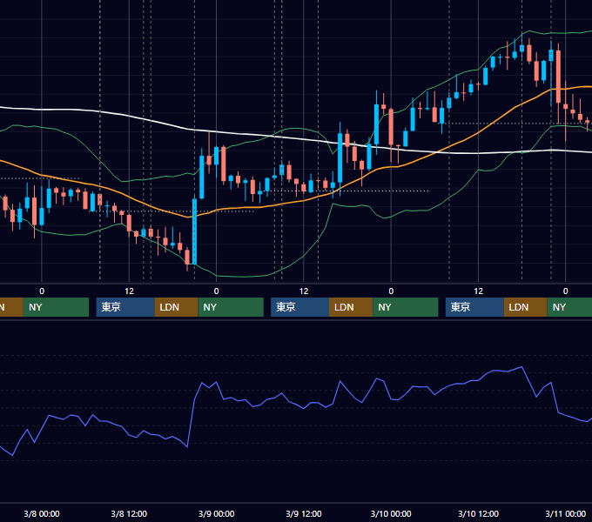Click the 3/10 00:00 date label

point(391,513)
